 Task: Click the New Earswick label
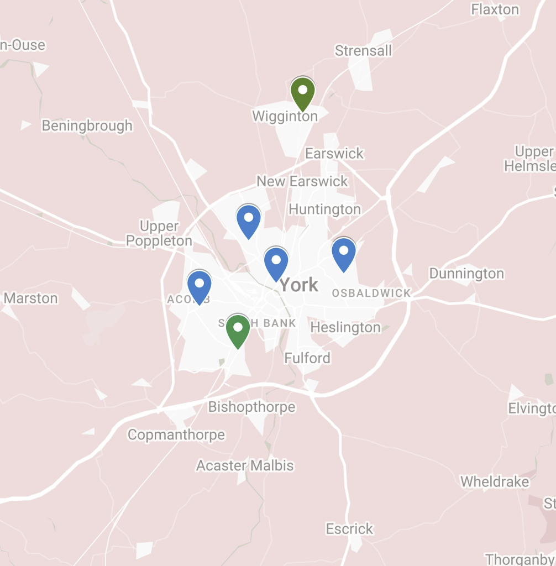point(302,181)
